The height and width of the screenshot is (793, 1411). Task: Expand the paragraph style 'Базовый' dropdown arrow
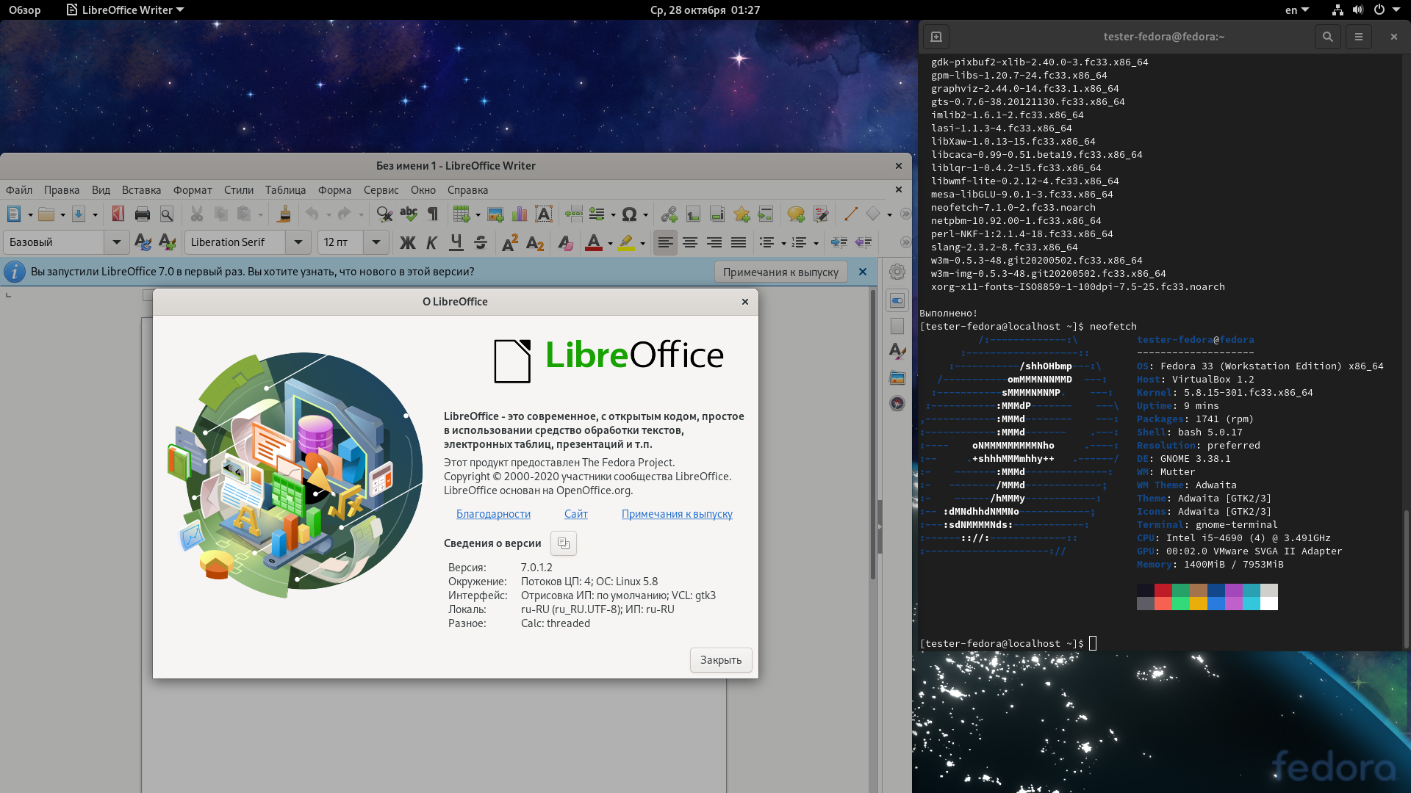point(116,242)
